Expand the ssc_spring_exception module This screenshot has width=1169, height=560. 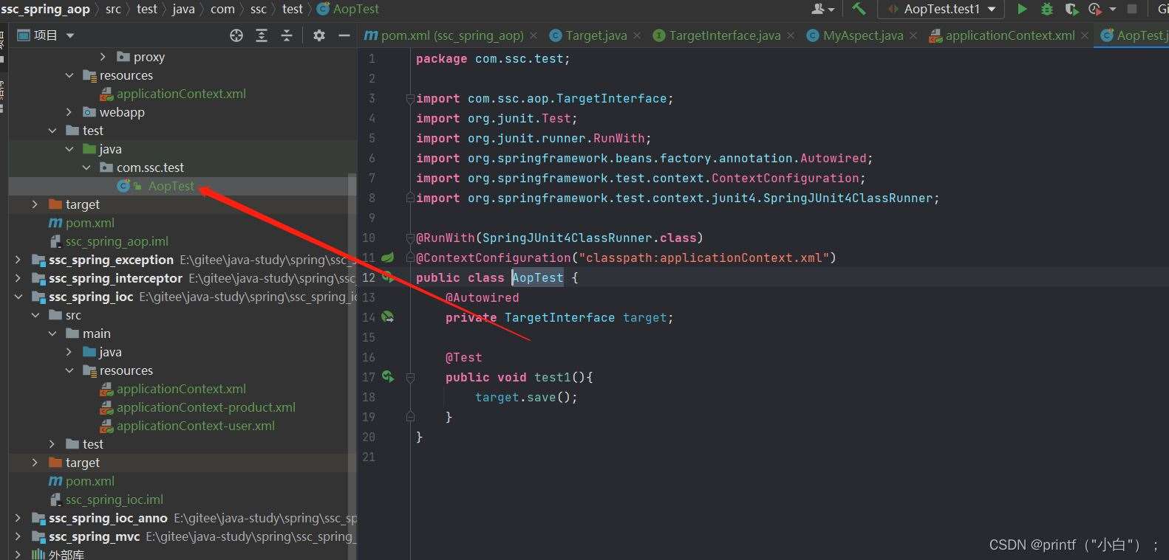(18, 260)
